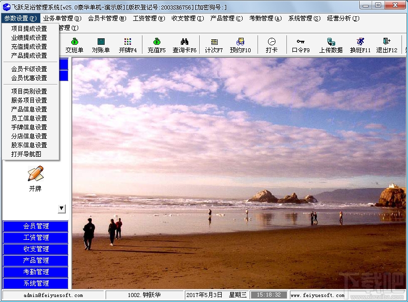The height and width of the screenshot is (302, 408).
Task: Click the app logo in title bar
Action: (x=6, y=7)
